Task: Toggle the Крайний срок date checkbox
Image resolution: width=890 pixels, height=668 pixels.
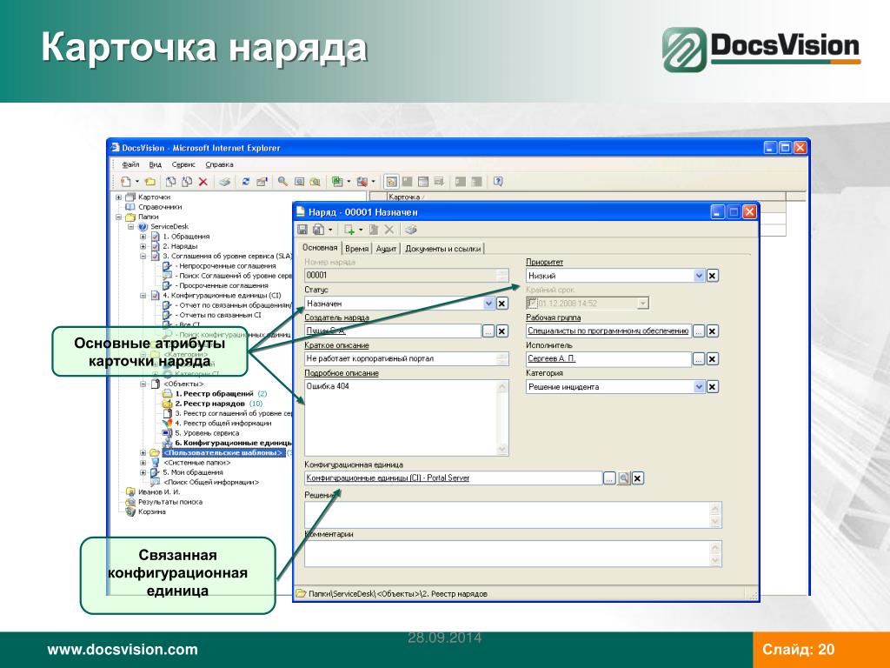Action: [532, 303]
